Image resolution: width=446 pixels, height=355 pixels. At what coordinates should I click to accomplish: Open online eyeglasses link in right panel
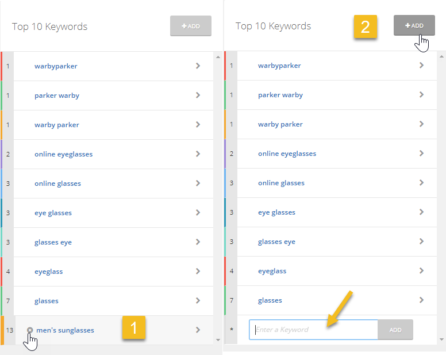(287, 154)
